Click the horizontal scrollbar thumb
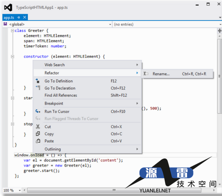Image resolution: width=222 pixels, height=196 pixels. click(x=114, y=190)
